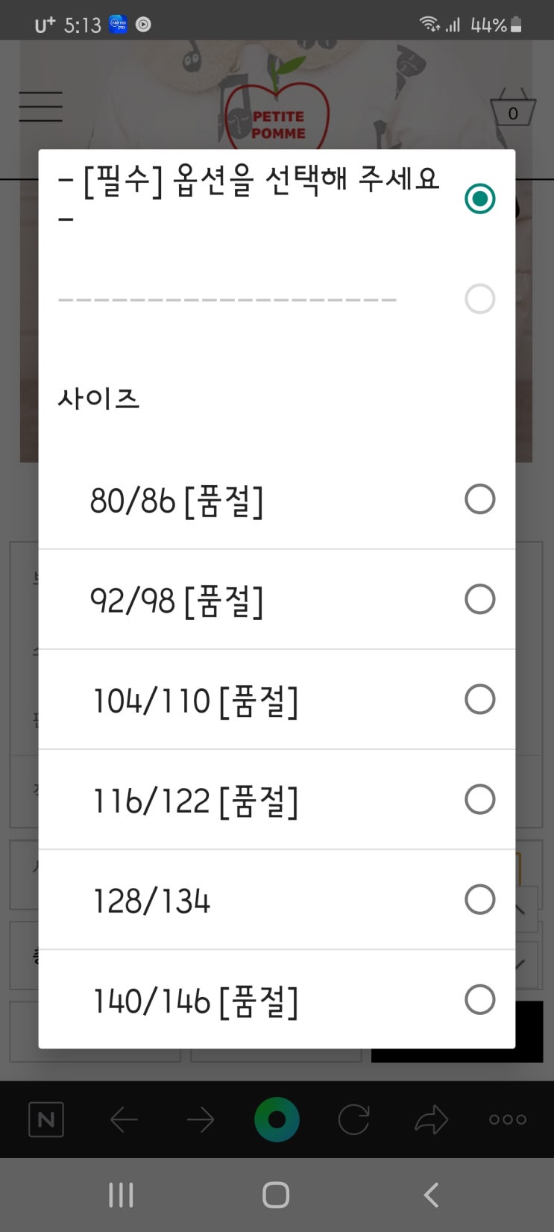Viewport: 554px width, 1232px height.
Task: Go back with browser left arrow
Action: [124, 1119]
